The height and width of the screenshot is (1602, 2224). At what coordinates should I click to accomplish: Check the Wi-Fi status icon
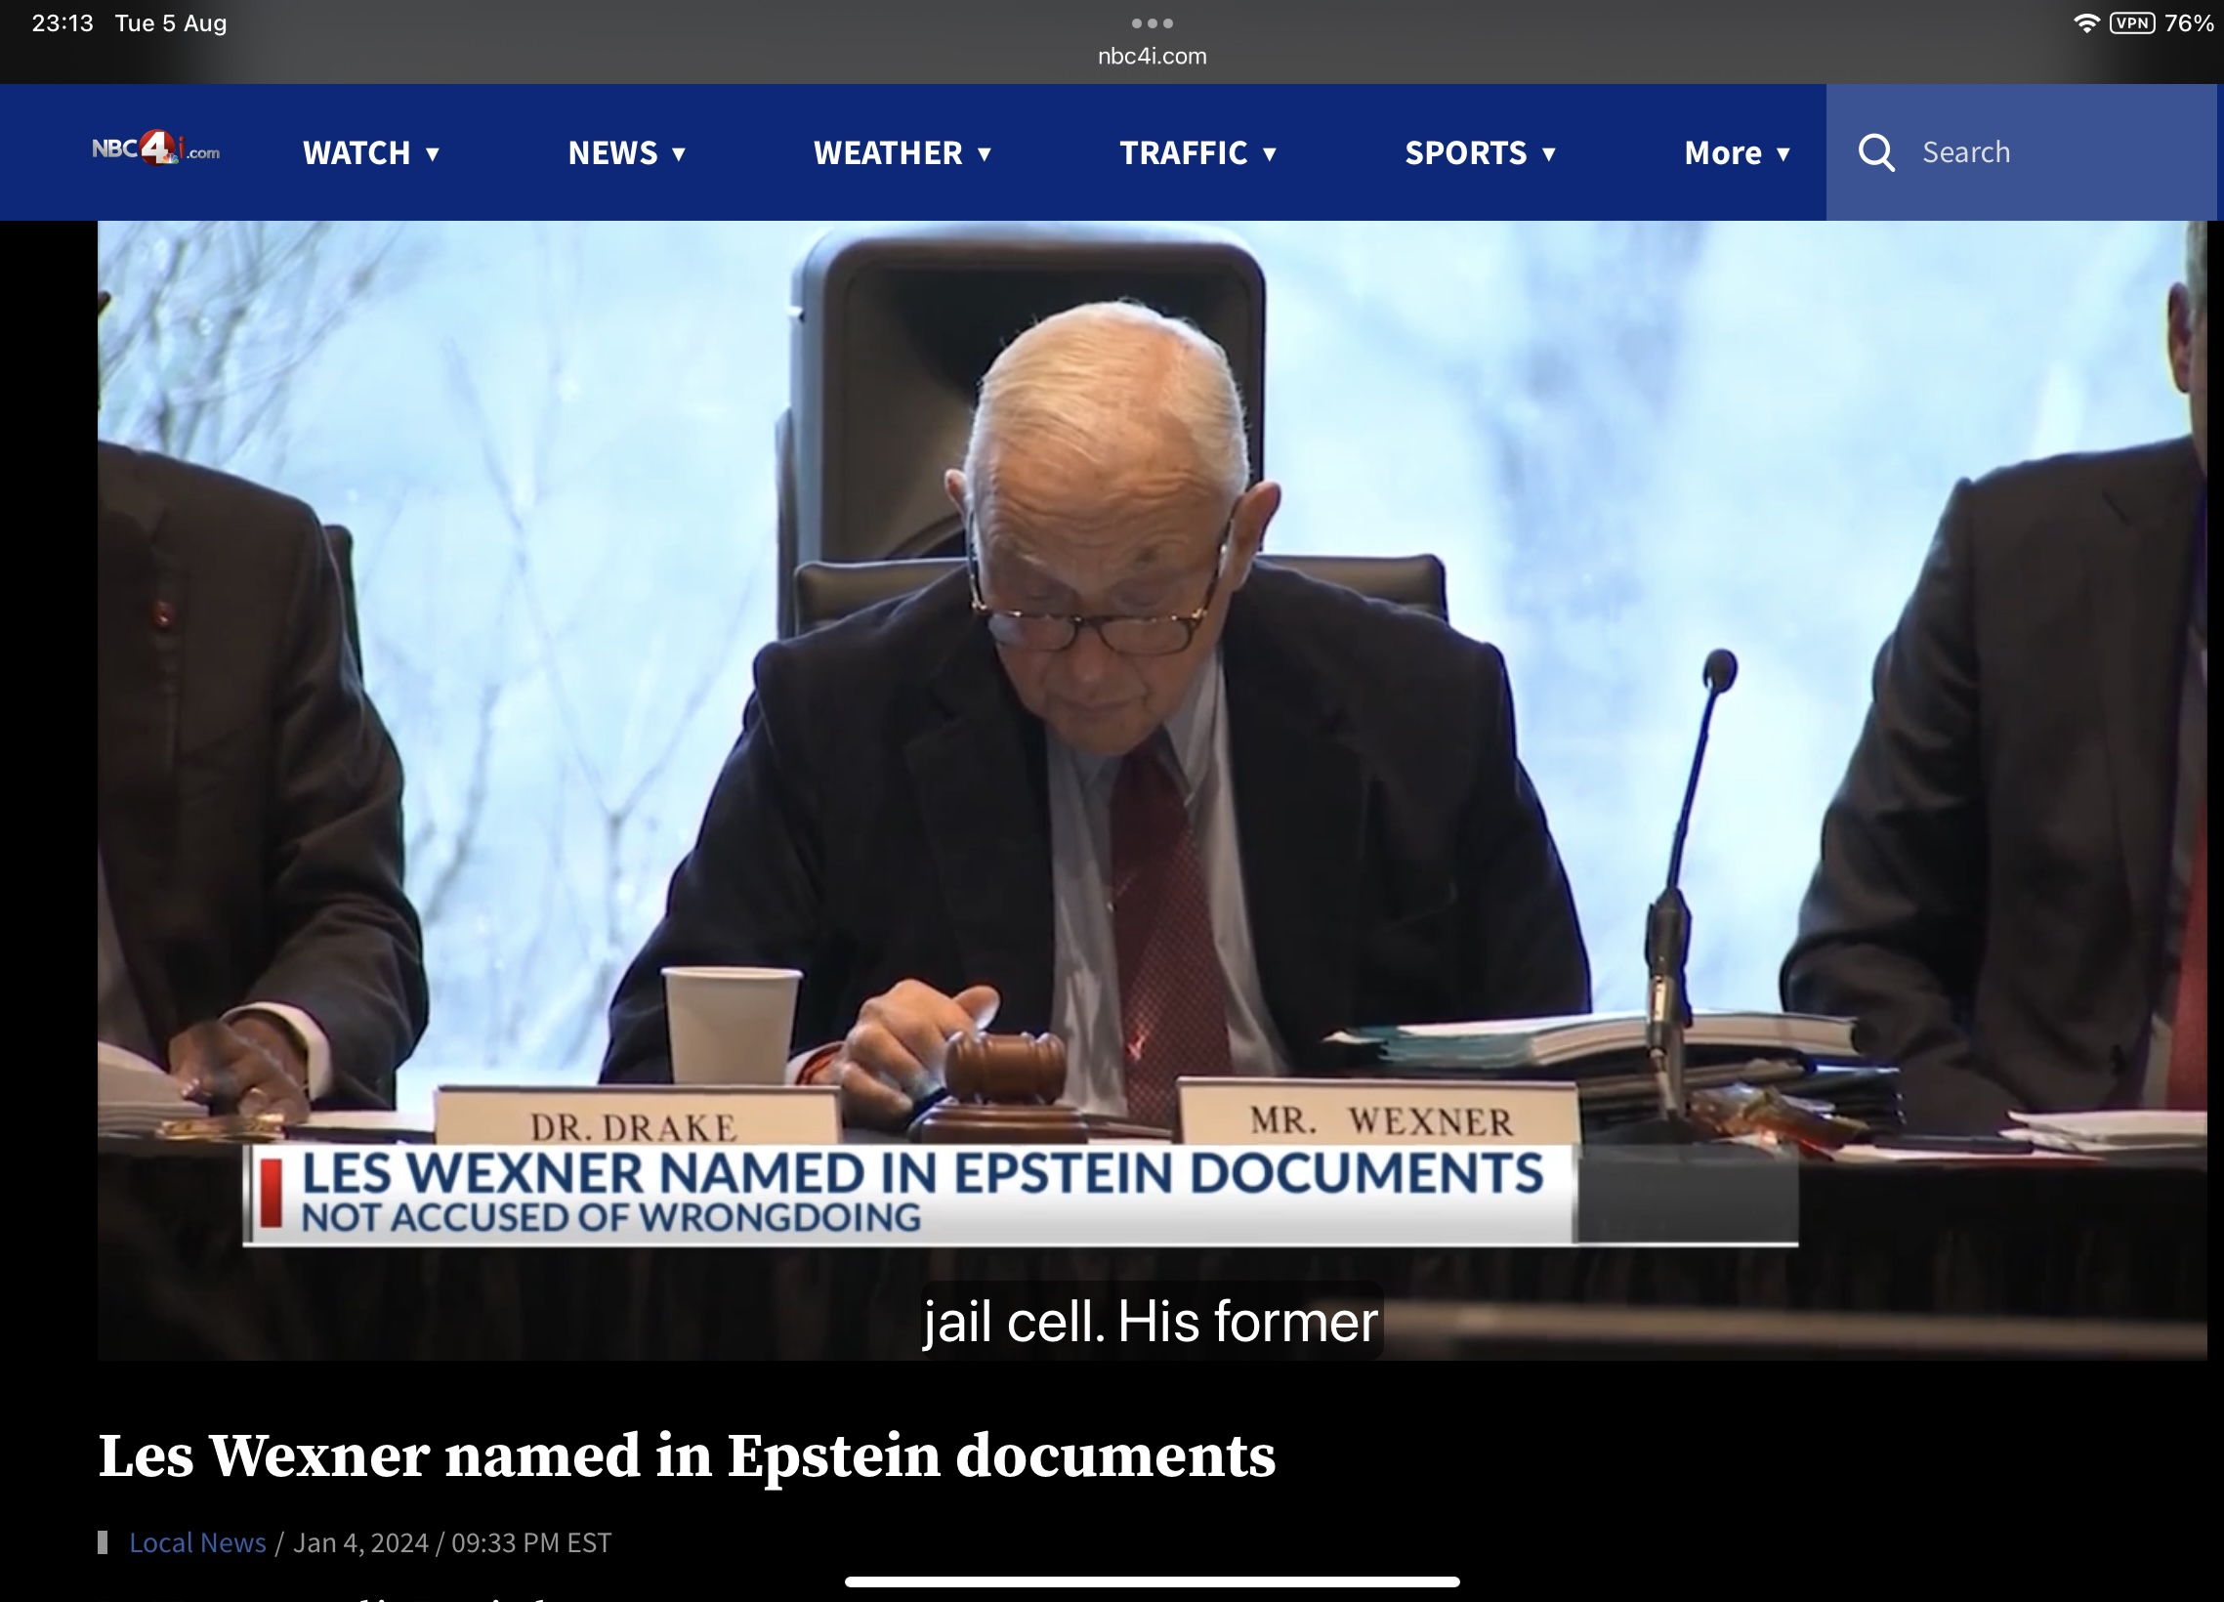pos(2085,22)
